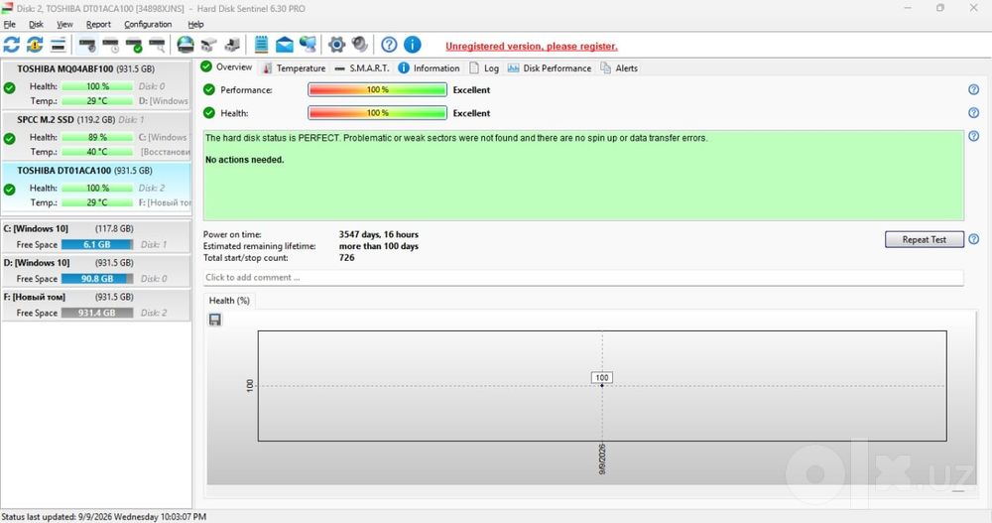Click the 'Click to add comment' field
The width and height of the screenshot is (992, 523).
pos(583,277)
